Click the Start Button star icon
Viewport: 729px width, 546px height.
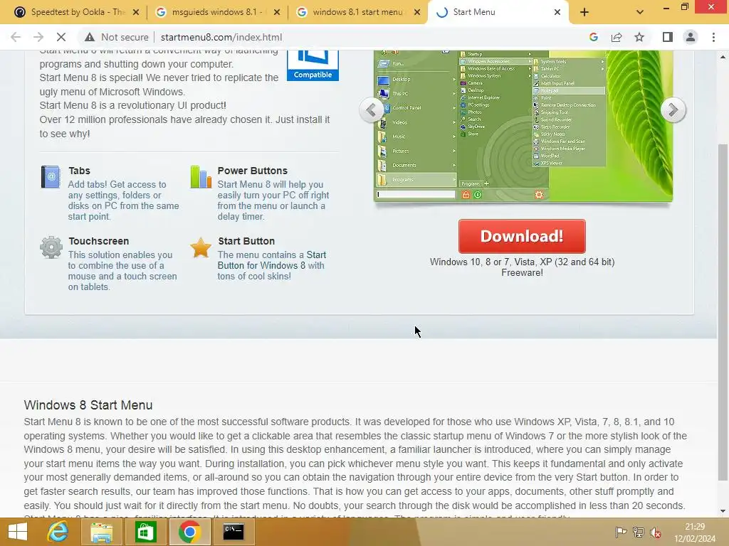point(200,247)
